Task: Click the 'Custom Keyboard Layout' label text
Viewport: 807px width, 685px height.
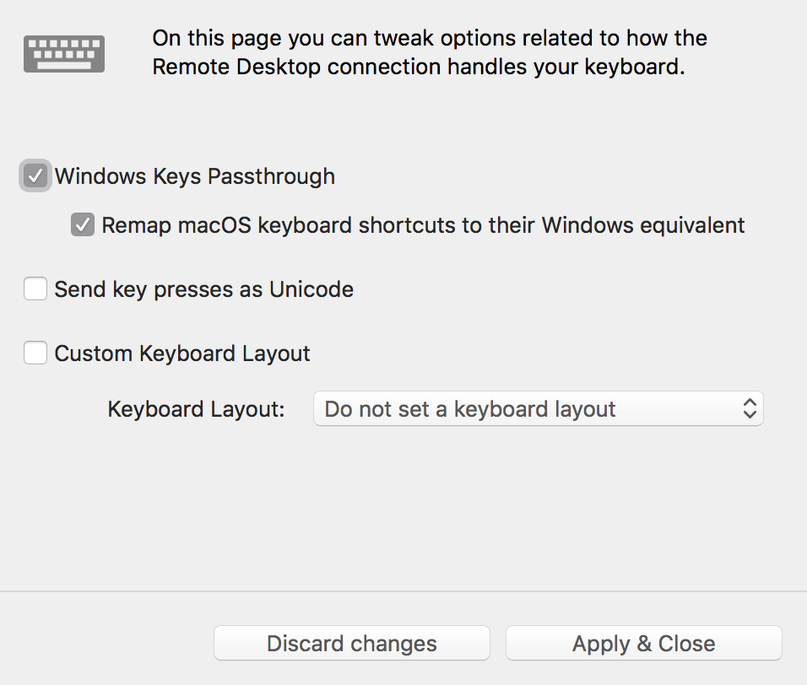Action: 182,353
